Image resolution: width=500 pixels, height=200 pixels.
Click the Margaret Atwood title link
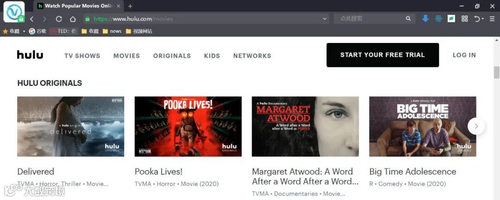pyautogui.click(x=305, y=176)
